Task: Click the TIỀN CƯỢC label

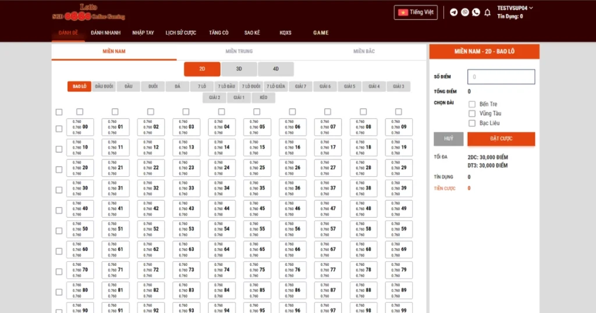Action: [x=445, y=188]
